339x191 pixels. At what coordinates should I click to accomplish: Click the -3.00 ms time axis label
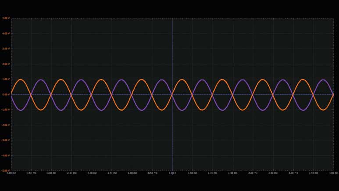click(51, 173)
